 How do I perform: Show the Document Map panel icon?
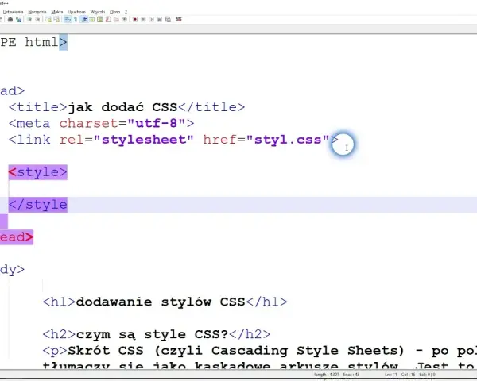point(100,19)
